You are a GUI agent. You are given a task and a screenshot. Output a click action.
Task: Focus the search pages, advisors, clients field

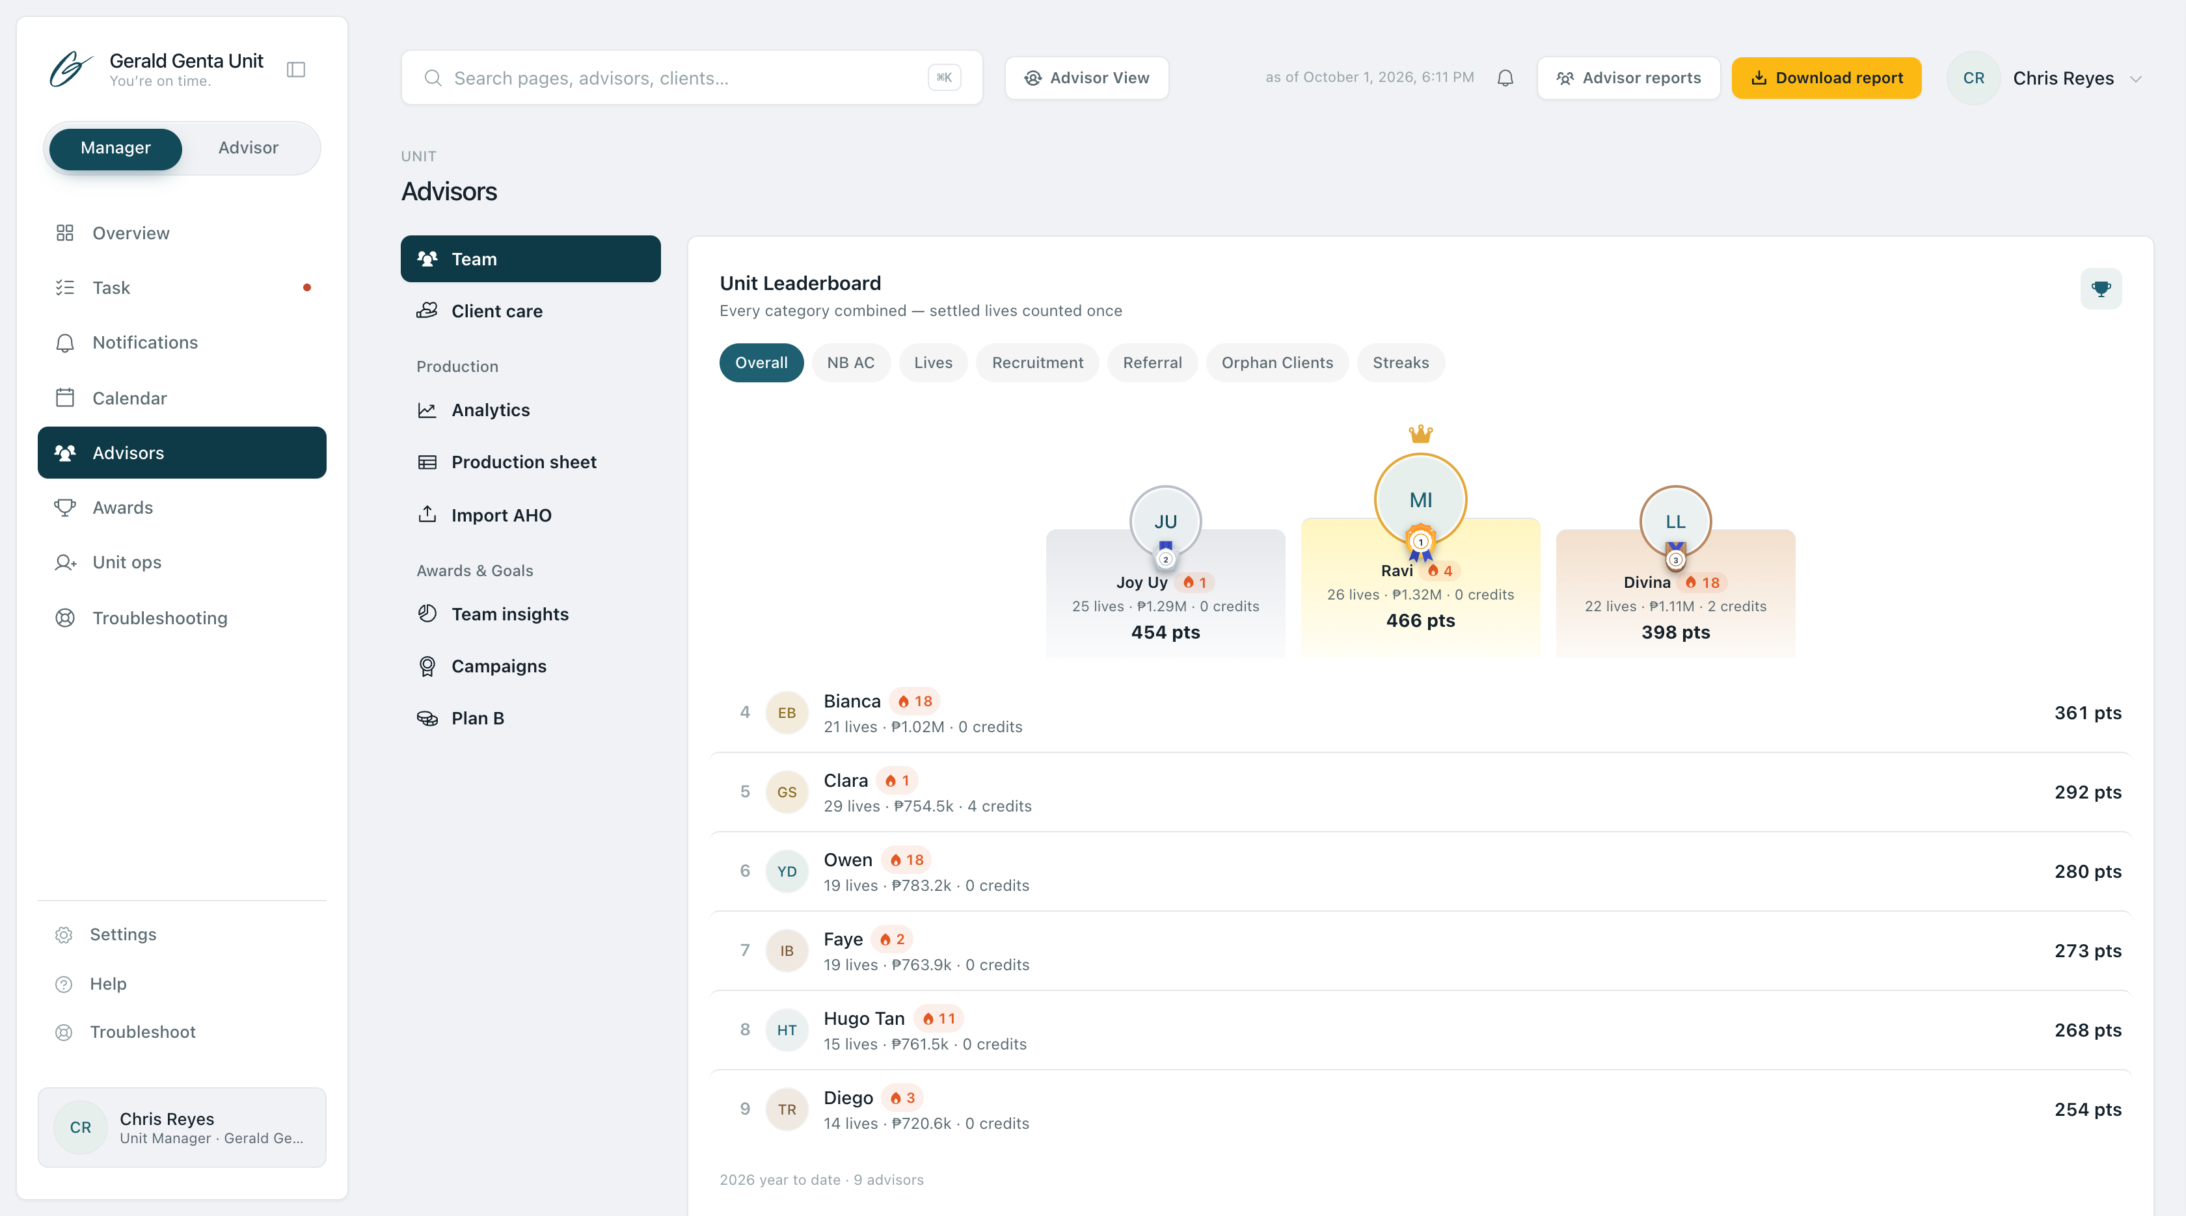click(692, 78)
